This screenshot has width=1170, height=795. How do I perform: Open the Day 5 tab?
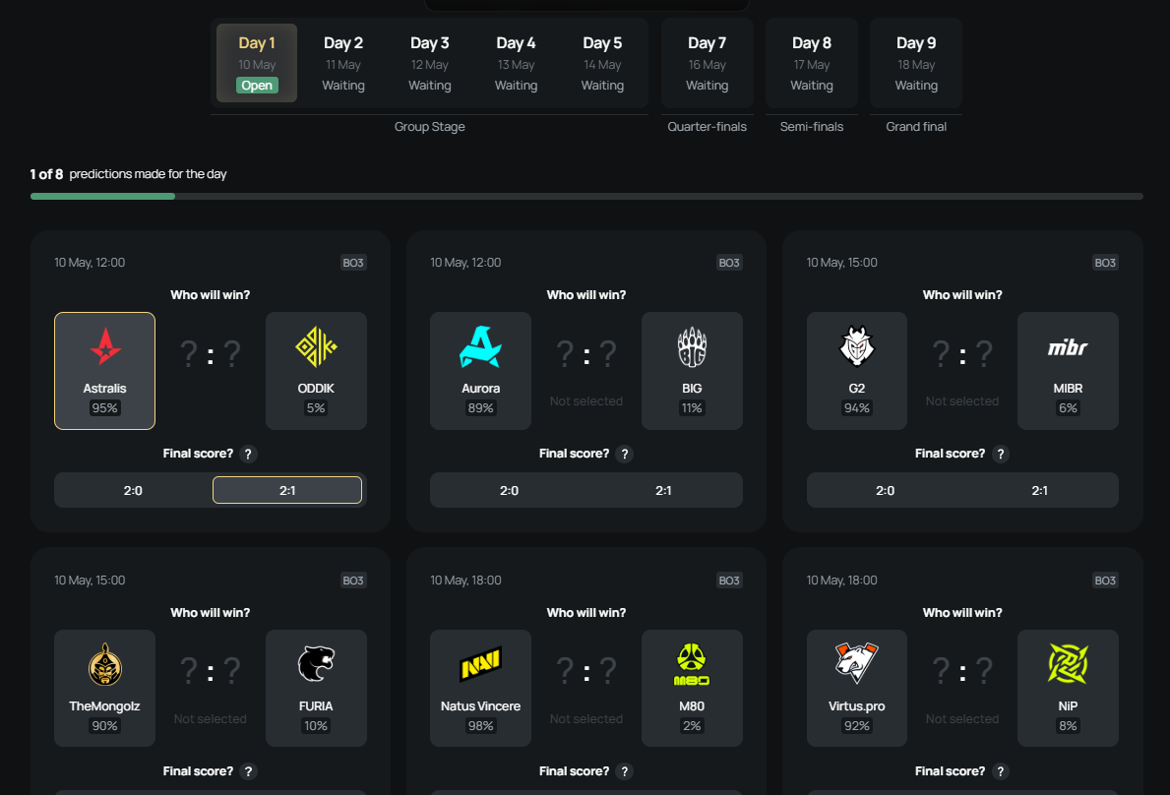pos(602,63)
